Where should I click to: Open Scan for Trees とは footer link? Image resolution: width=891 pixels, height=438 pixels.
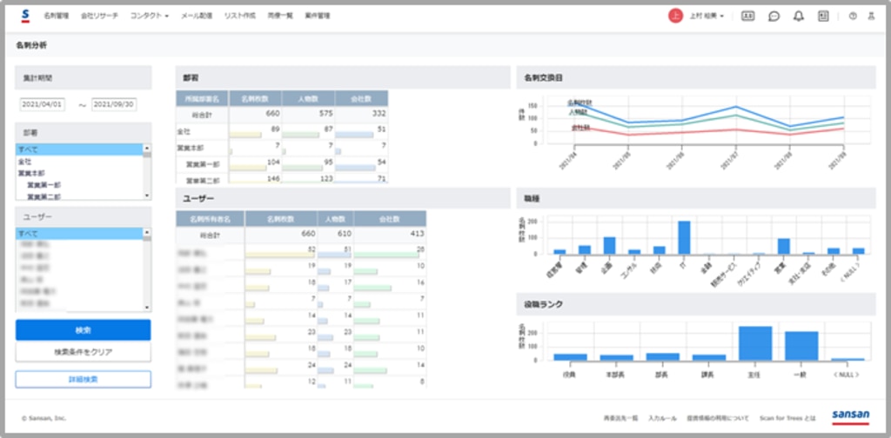pos(787,418)
